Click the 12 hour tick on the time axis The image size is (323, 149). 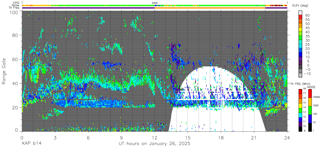click(x=154, y=138)
